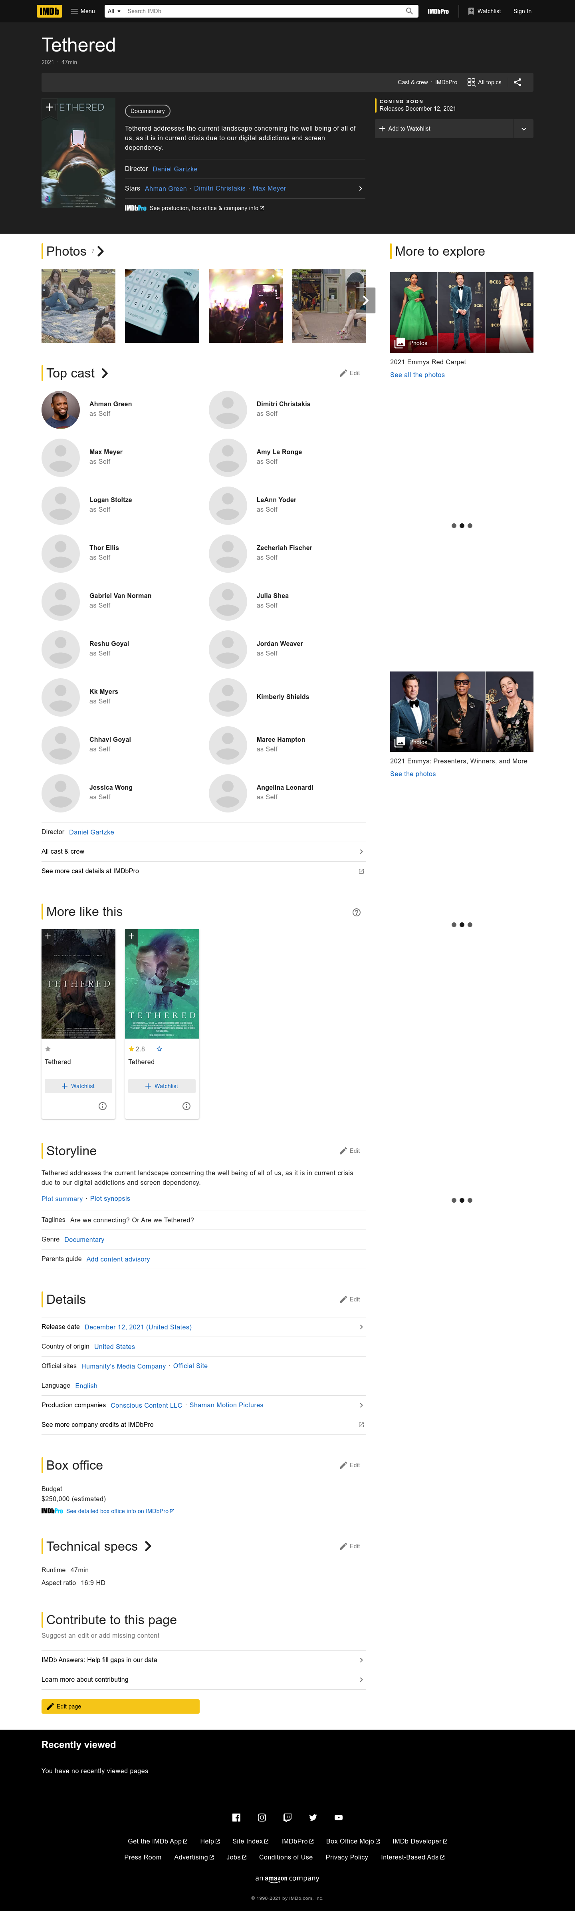Screen dimensions: 575x1911
Task: Open IMDb YouTube icon
Action: [338, 1818]
